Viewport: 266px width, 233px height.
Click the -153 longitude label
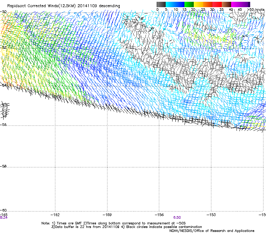(211, 215)
